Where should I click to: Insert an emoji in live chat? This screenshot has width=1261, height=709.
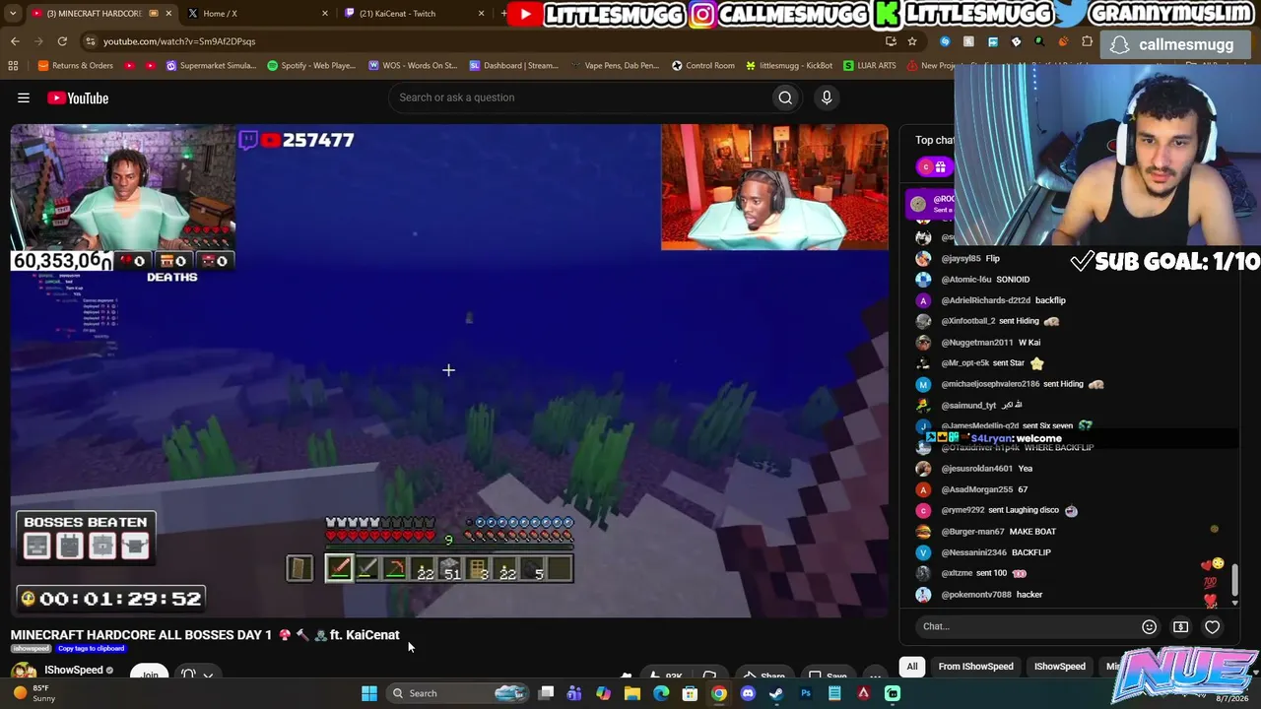point(1149,626)
